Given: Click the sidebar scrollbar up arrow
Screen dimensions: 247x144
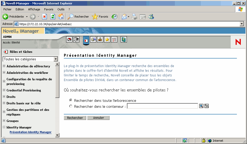Looking at the screenshot, I should point(57,64).
